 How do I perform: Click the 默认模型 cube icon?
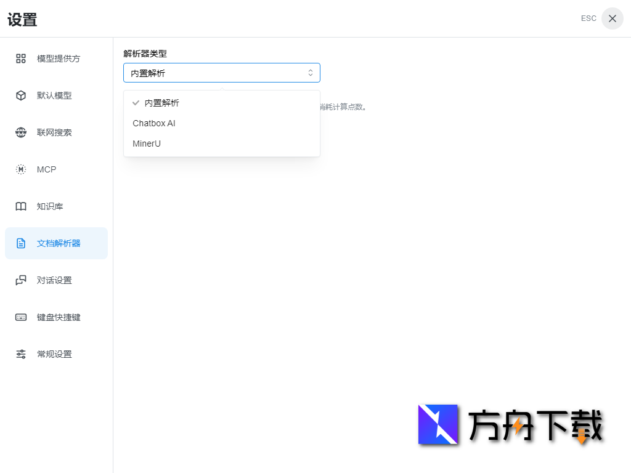[x=20, y=95]
